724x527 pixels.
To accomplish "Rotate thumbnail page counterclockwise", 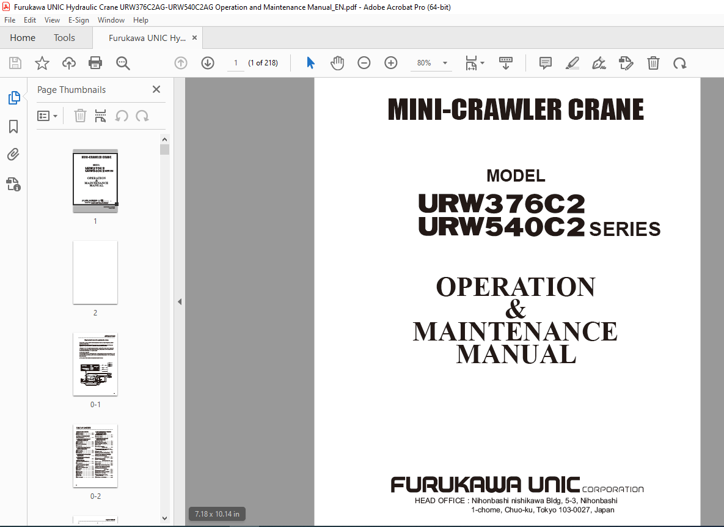I will click(122, 116).
